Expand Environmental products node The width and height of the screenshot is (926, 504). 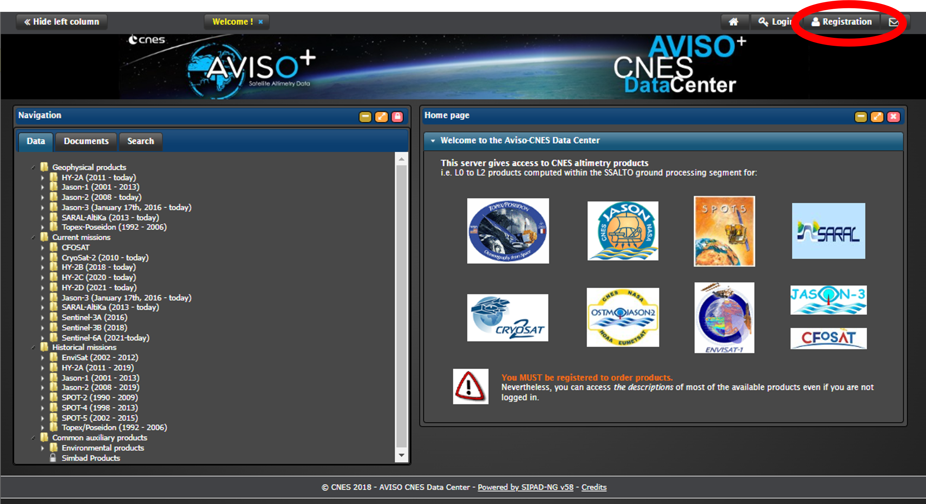[x=42, y=448]
